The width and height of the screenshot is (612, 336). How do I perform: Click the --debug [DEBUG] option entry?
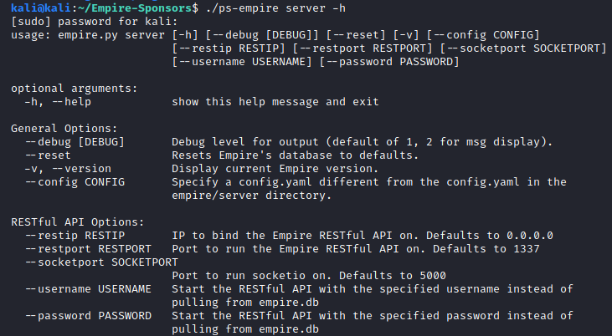(75, 142)
